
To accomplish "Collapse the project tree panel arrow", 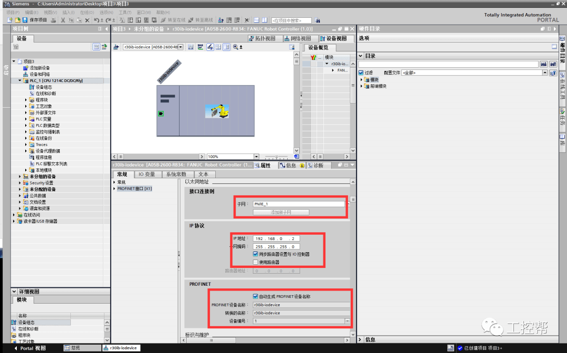I will (106, 29).
